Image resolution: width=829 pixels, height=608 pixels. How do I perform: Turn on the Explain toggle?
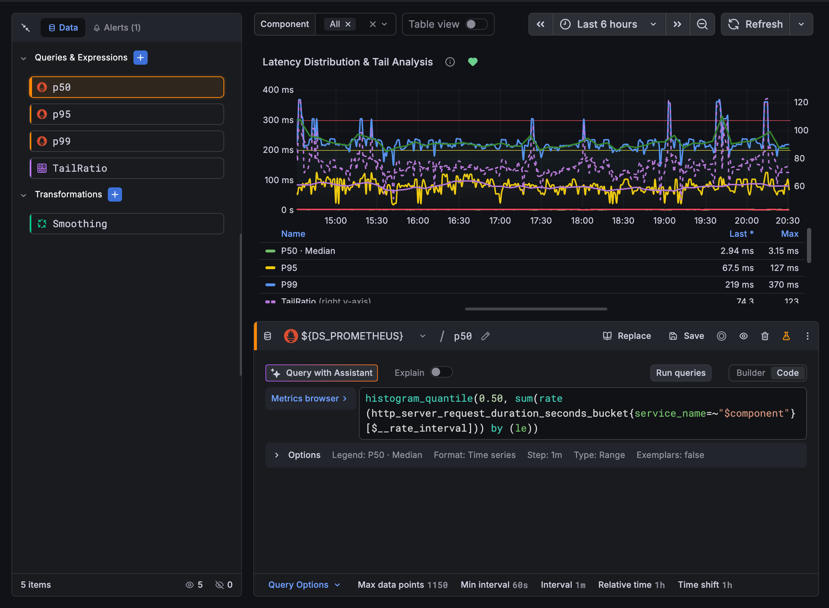coord(441,373)
